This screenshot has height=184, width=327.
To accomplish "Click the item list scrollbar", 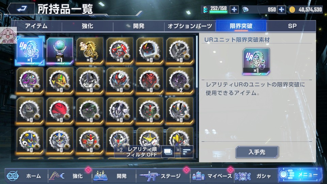I will tap(197, 62).
